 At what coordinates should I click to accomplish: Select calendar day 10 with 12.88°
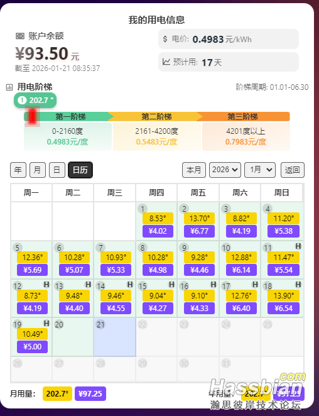240,260
